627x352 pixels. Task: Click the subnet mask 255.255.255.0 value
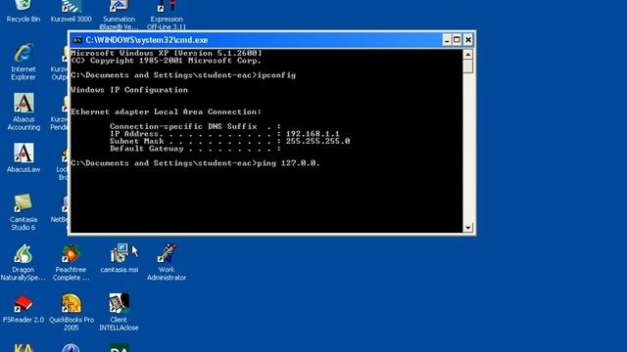pos(317,141)
